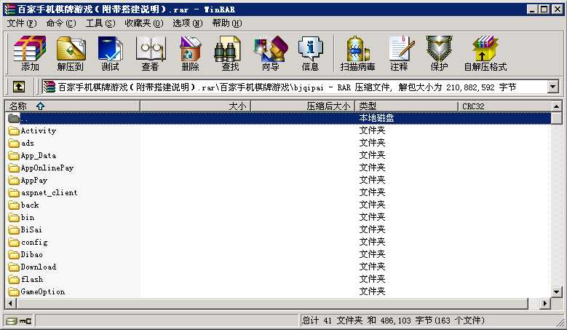The height and width of the screenshot is (330, 567).
Task: Sort by 大小 column header
Action: (x=195, y=106)
